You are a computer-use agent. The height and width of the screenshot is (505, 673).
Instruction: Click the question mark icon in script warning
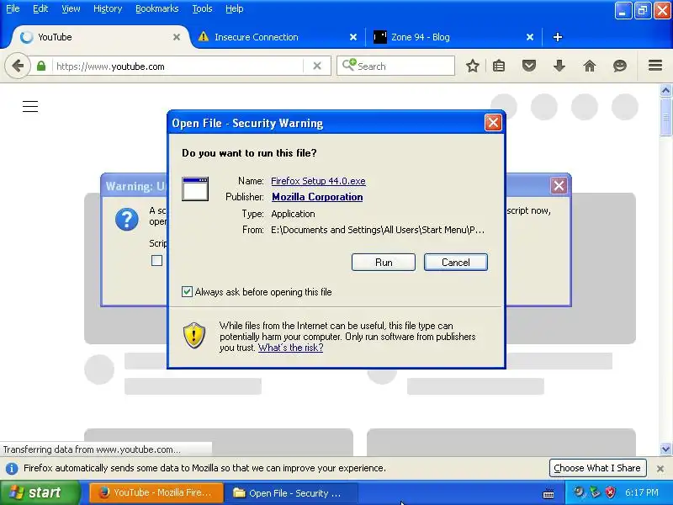127,220
